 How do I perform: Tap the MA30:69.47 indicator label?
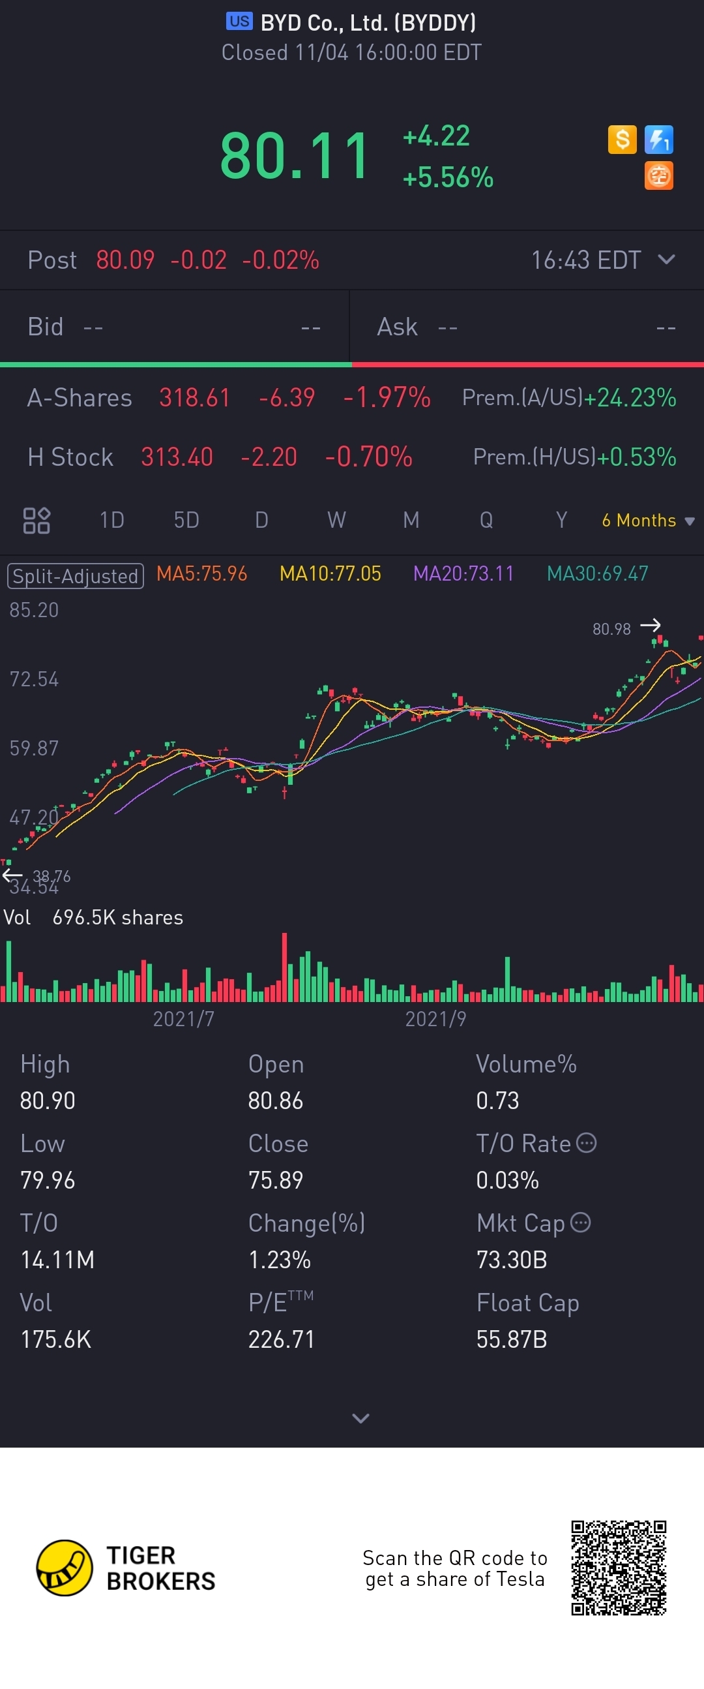coord(597,573)
